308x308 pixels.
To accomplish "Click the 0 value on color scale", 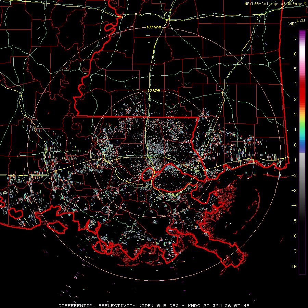I will click(295, 145).
